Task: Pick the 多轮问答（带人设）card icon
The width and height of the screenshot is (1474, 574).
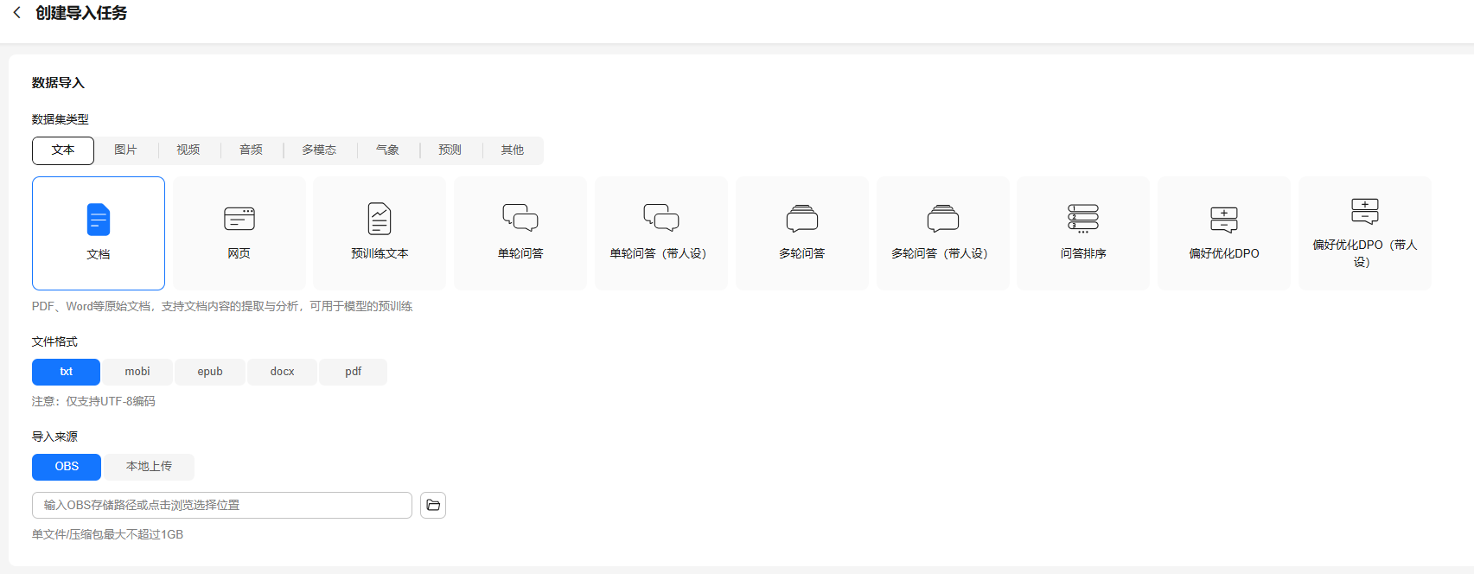Action: pyautogui.click(x=943, y=219)
